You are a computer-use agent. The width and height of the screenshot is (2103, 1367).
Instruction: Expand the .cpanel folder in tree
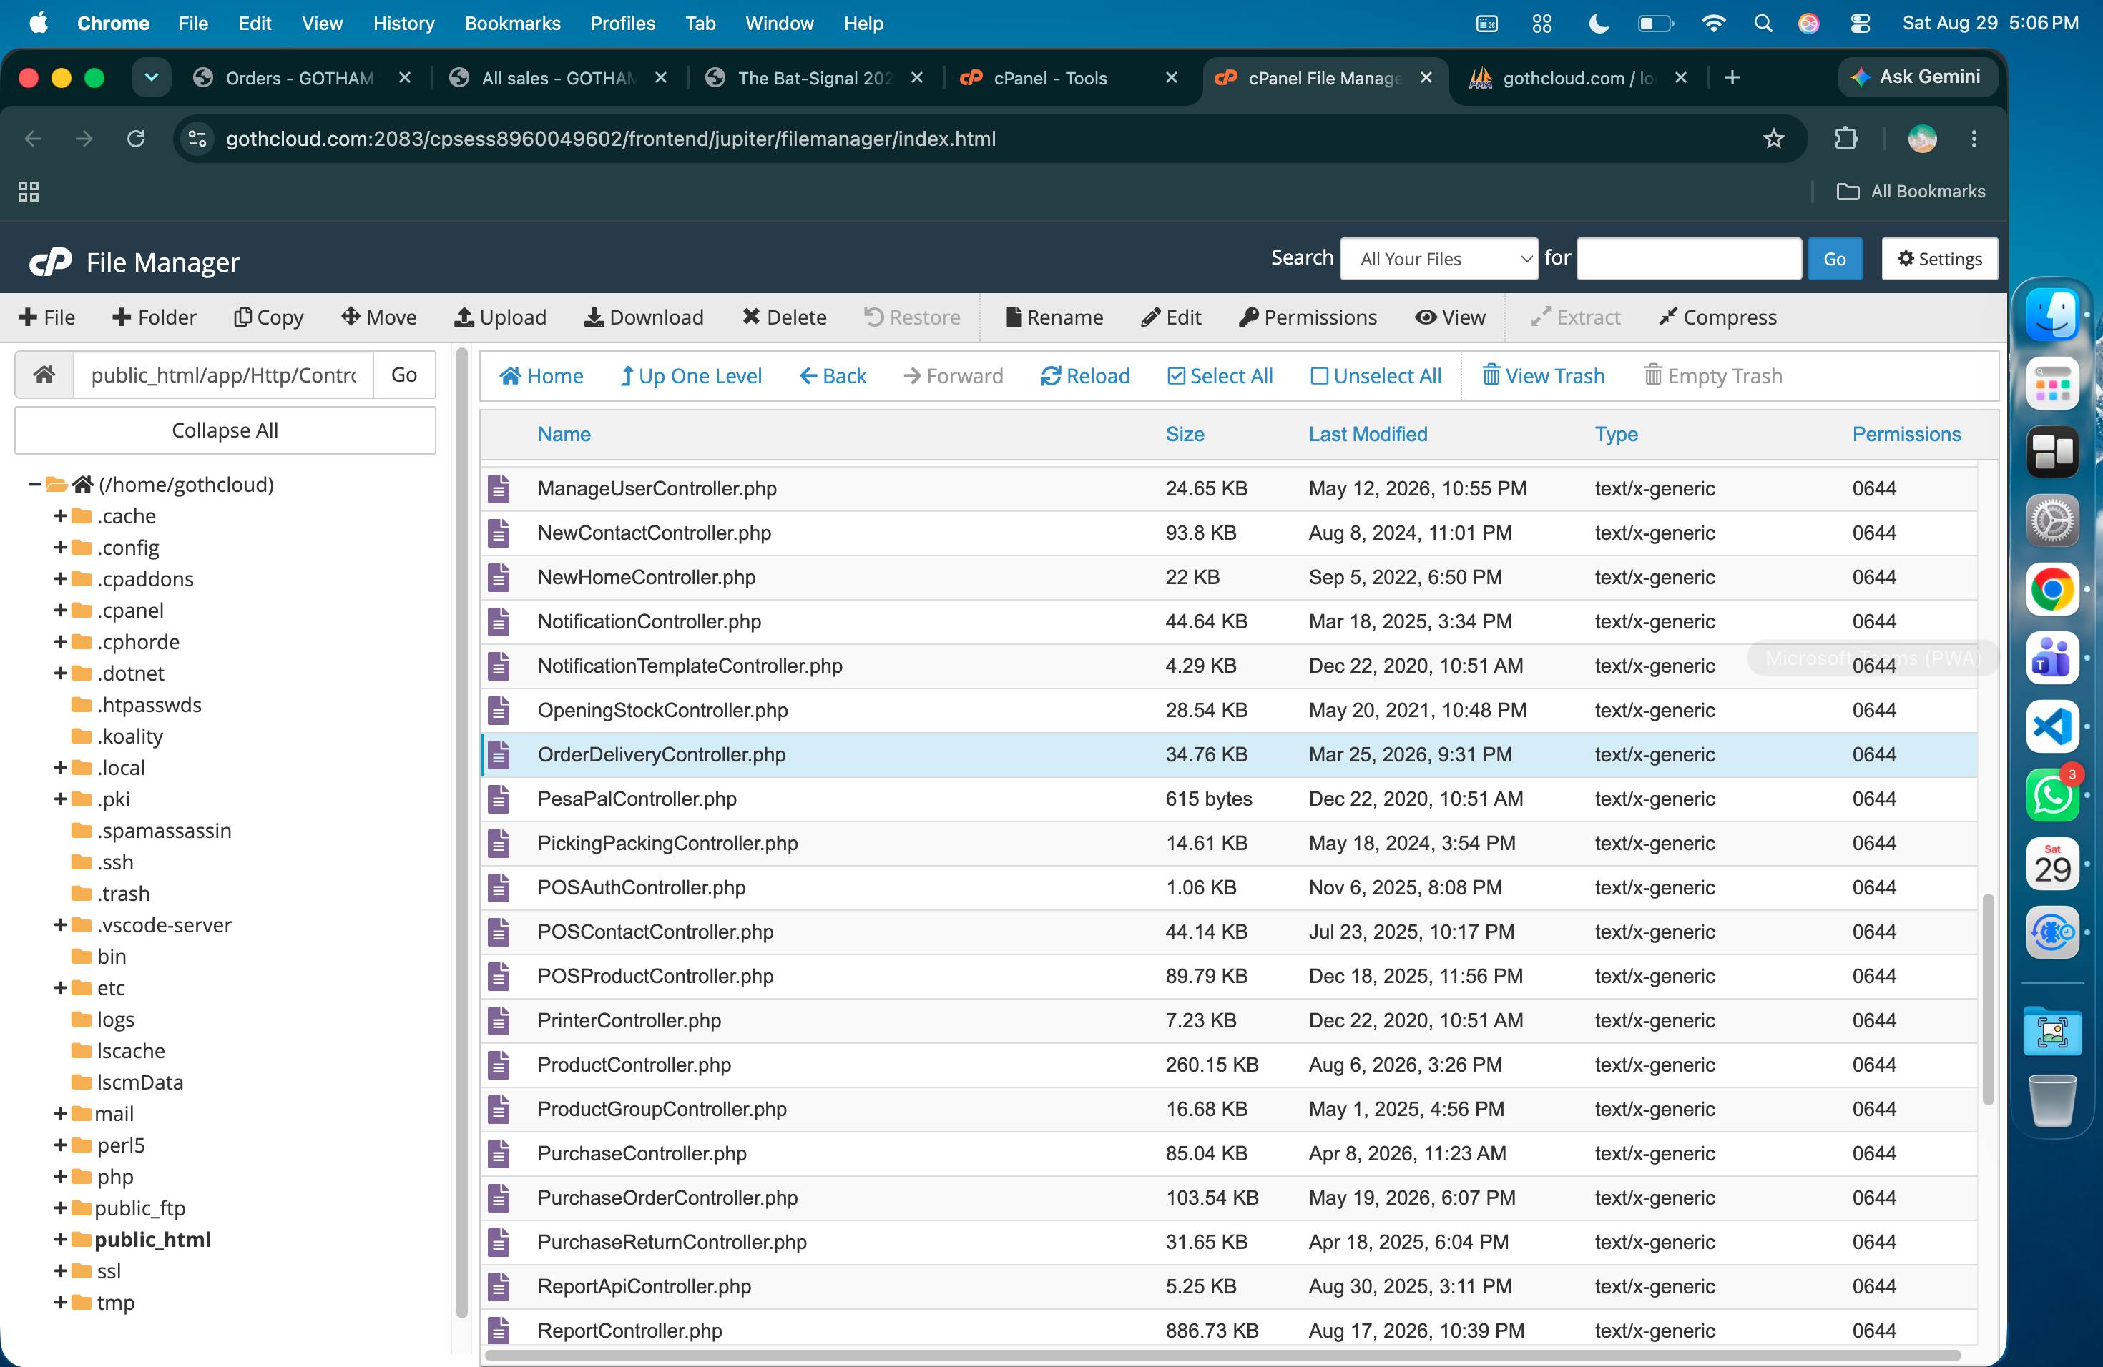click(x=60, y=610)
